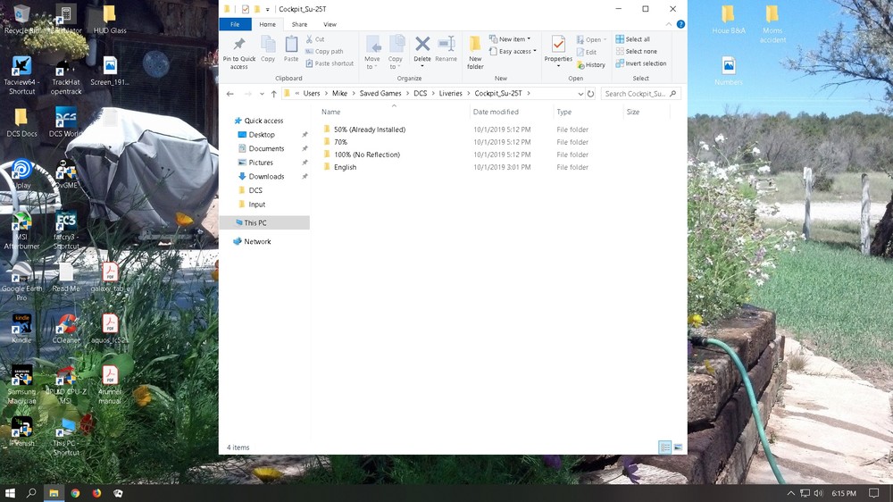Screen dimensions: 893x502
Task: Open the notification center icon
Action: pos(873,493)
